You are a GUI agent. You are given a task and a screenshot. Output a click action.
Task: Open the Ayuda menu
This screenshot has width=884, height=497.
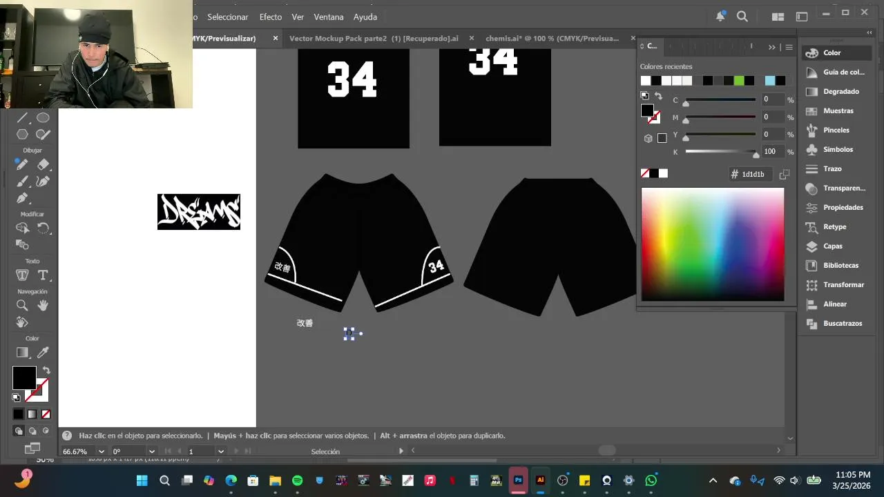365,17
